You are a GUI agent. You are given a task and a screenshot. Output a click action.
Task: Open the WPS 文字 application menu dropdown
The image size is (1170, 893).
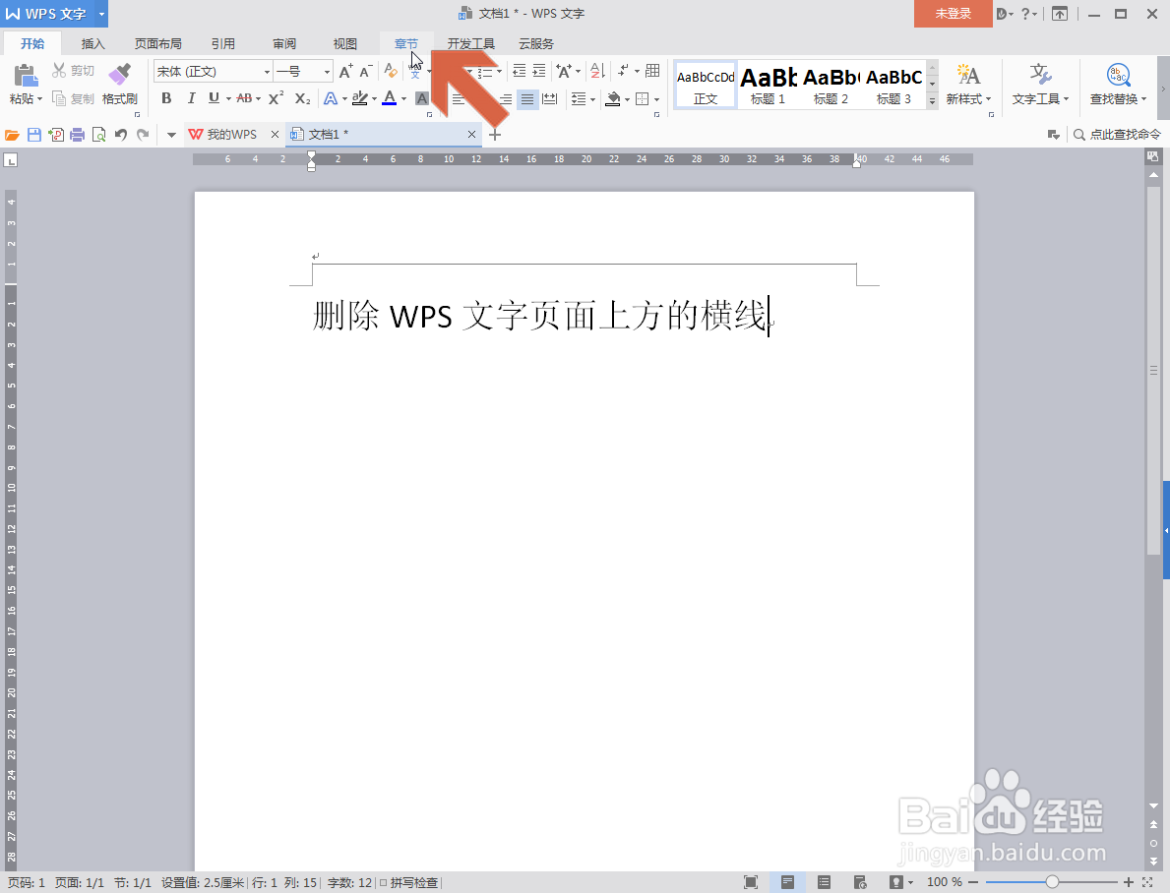click(101, 14)
